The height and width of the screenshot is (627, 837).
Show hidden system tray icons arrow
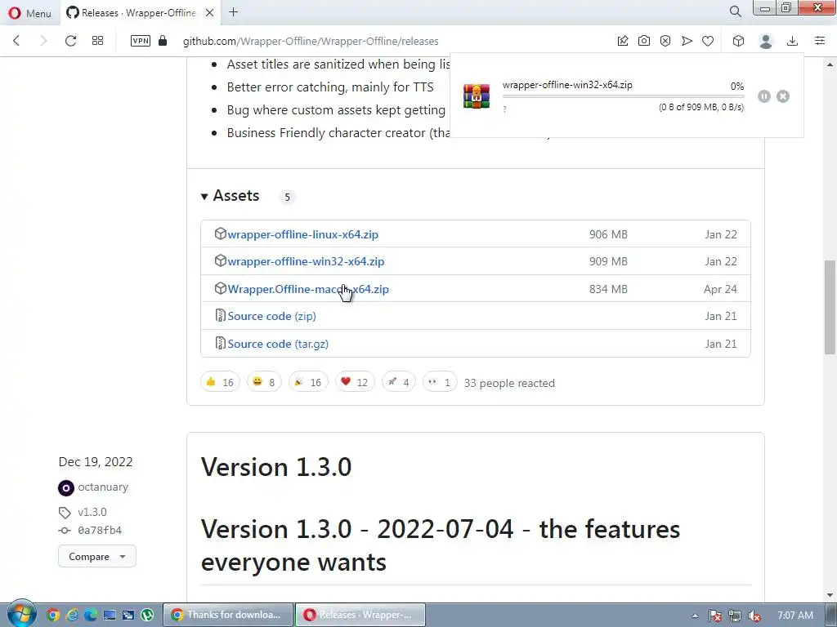point(695,616)
